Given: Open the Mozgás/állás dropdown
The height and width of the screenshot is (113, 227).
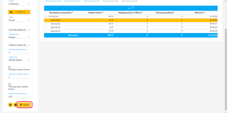Looking at the screenshot, I should click(x=19, y=37).
